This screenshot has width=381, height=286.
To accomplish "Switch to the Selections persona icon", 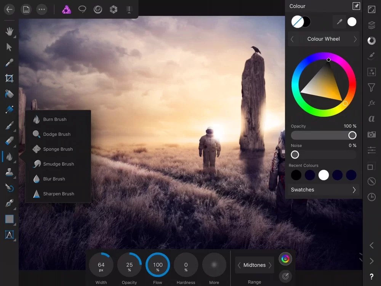I will (82, 10).
